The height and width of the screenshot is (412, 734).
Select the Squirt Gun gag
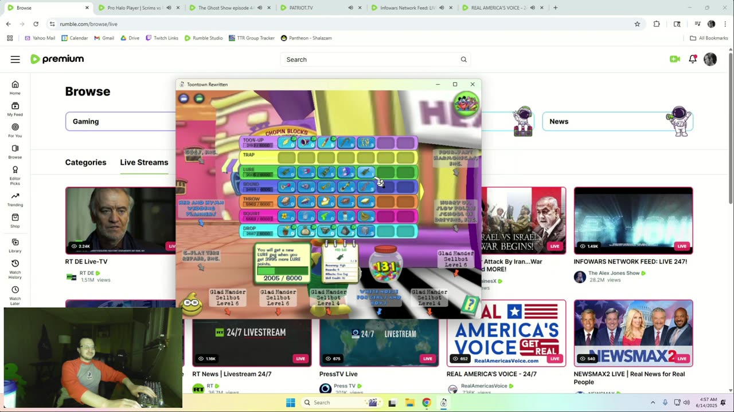(x=325, y=217)
